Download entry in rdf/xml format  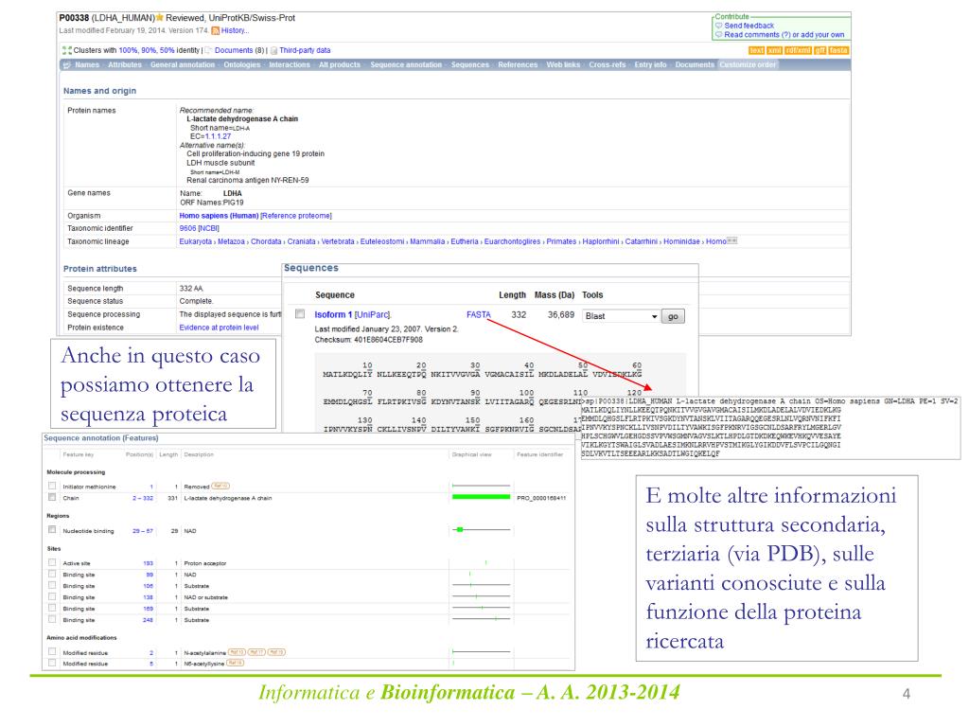(x=797, y=50)
